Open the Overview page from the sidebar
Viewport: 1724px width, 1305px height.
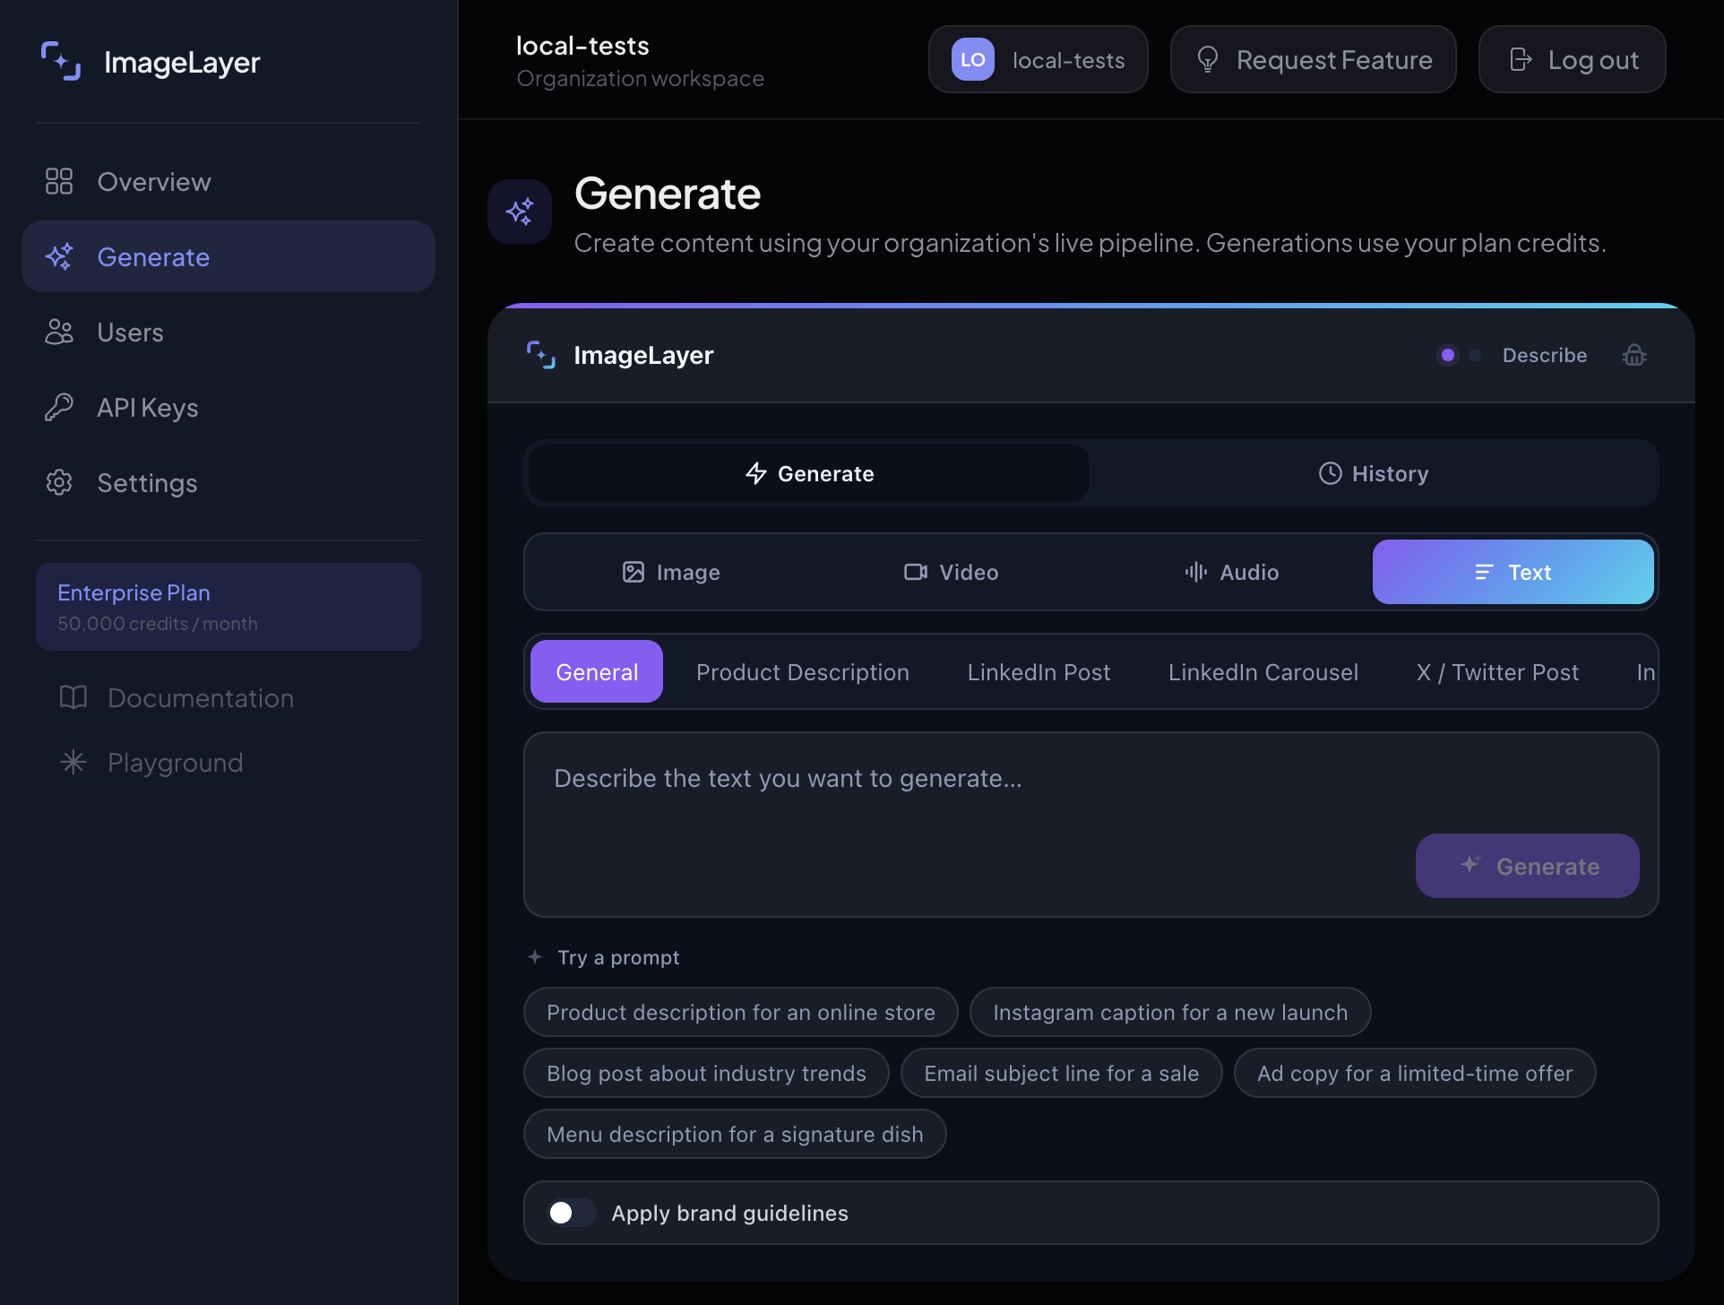[x=228, y=182]
